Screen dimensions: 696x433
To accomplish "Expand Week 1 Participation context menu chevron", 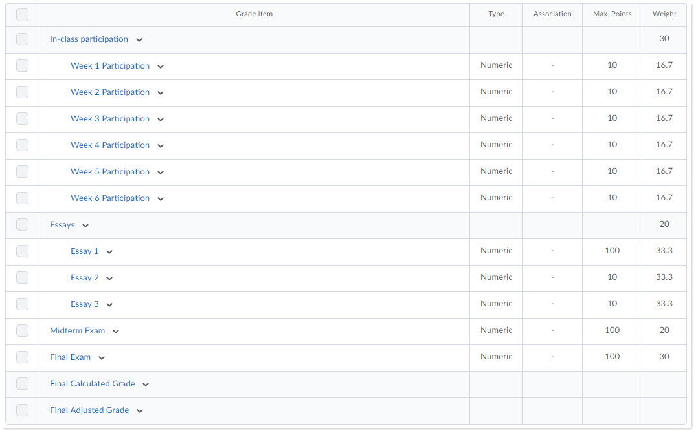I will coord(161,67).
